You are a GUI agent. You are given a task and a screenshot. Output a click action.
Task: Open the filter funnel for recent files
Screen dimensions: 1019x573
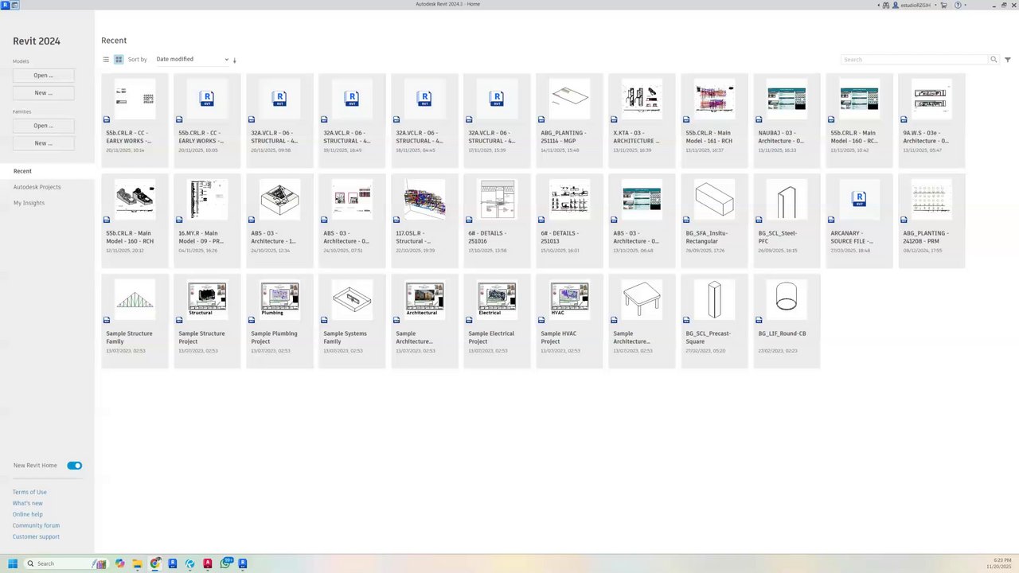click(1008, 60)
